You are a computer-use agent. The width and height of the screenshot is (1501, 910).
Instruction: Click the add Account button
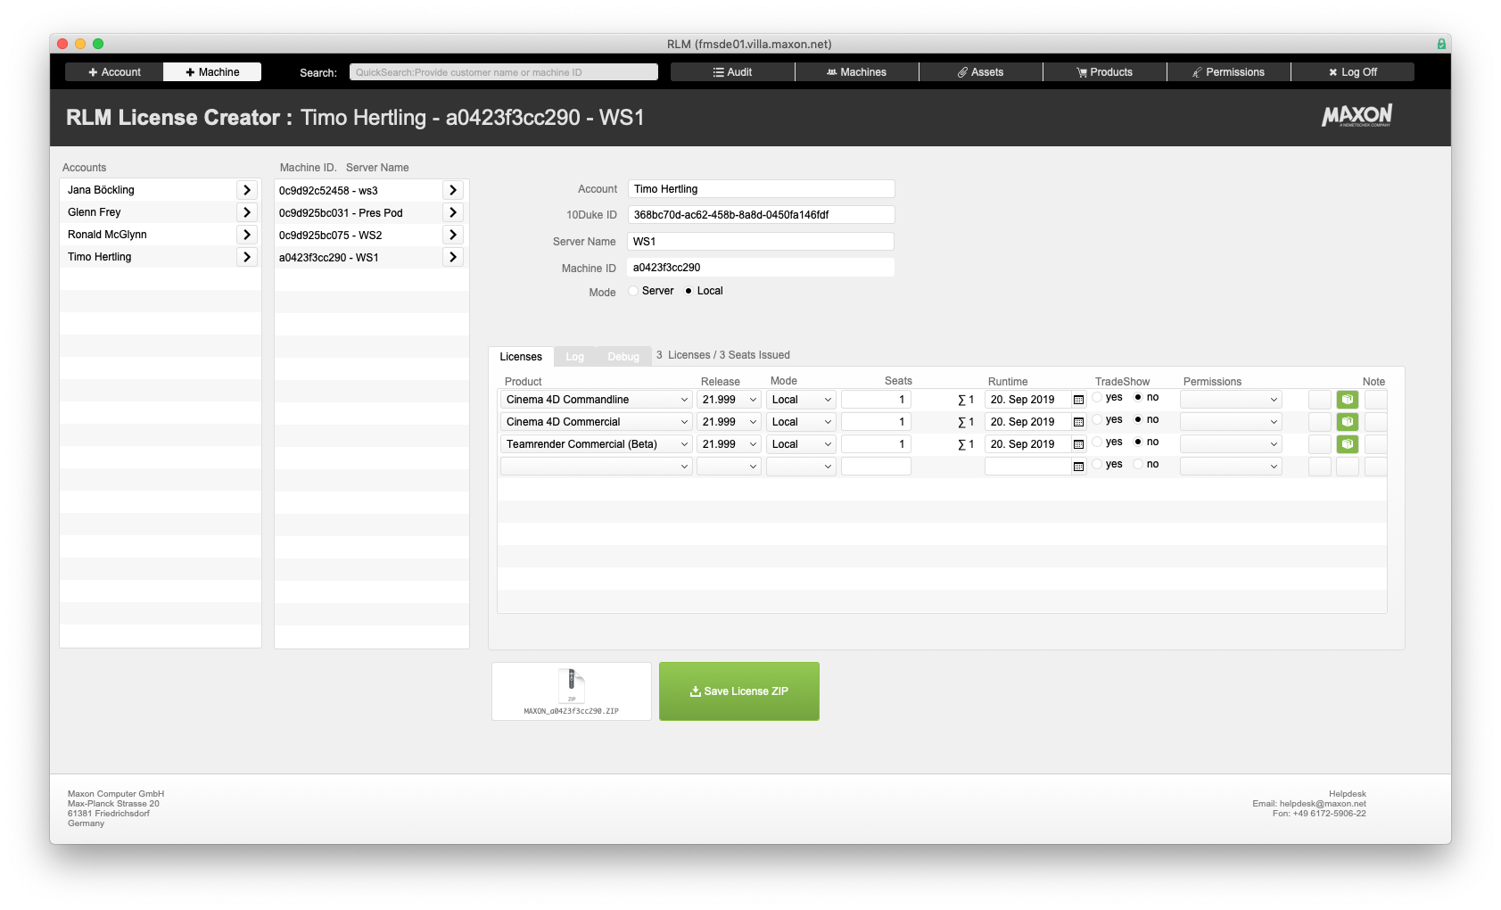pyautogui.click(x=114, y=72)
